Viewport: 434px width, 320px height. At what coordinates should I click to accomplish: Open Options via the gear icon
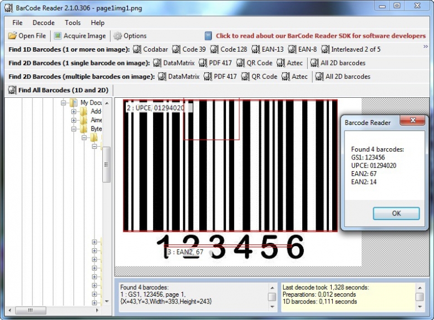click(x=117, y=36)
